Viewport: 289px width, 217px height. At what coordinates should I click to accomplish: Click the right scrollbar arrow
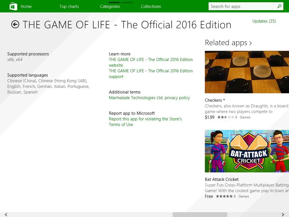point(283,214)
